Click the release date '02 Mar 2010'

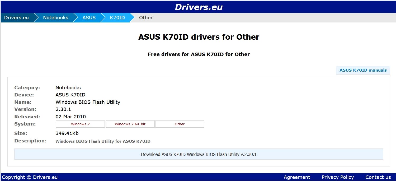point(70,117)
